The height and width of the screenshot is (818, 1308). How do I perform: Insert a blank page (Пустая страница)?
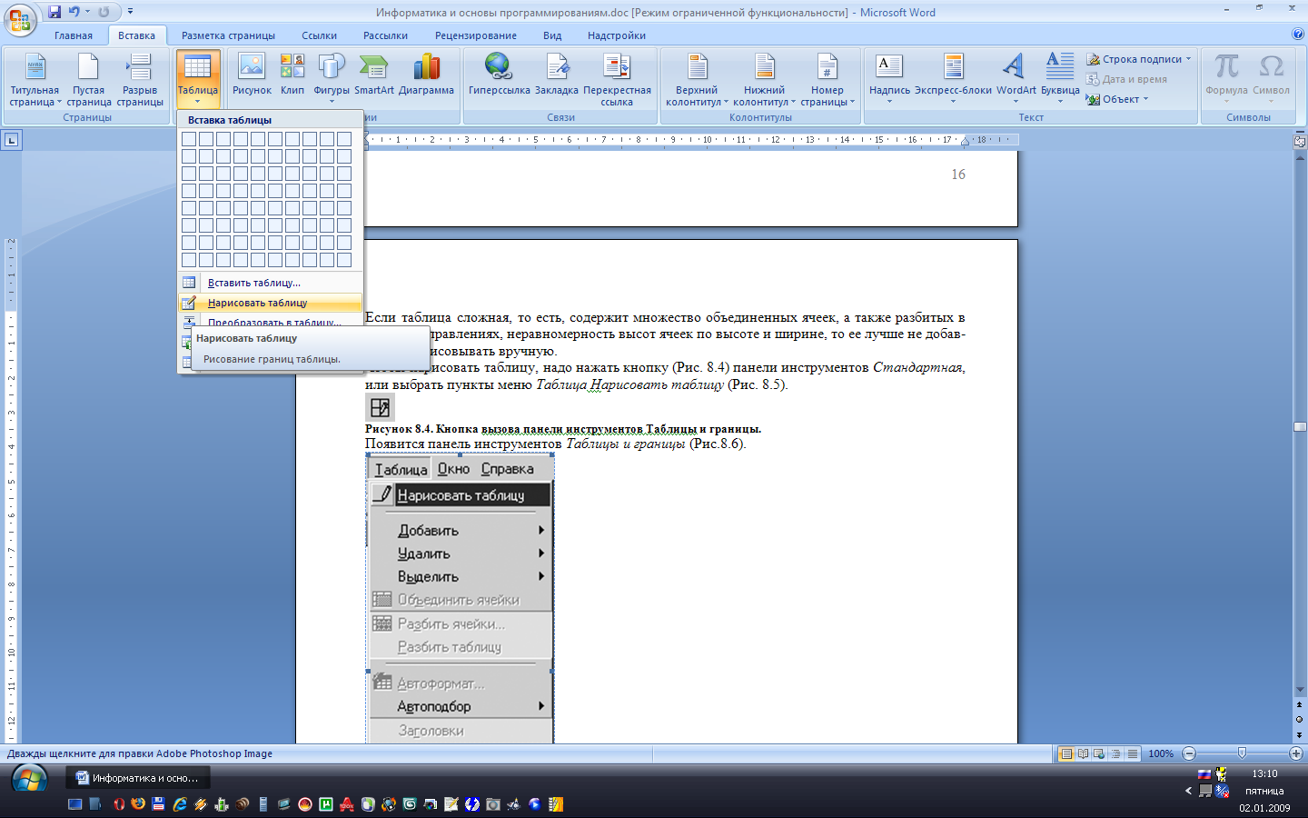88,81
